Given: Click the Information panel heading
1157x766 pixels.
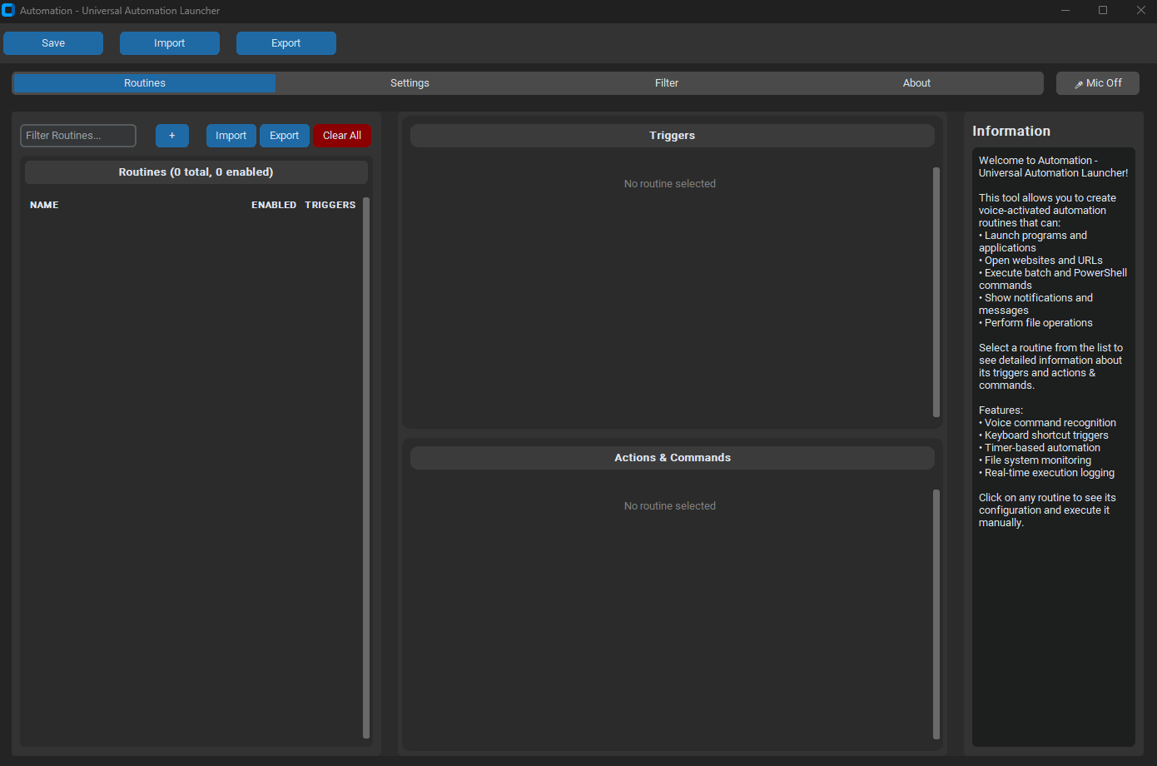Looking at the screenshot, I should [x=1011, y=132].
